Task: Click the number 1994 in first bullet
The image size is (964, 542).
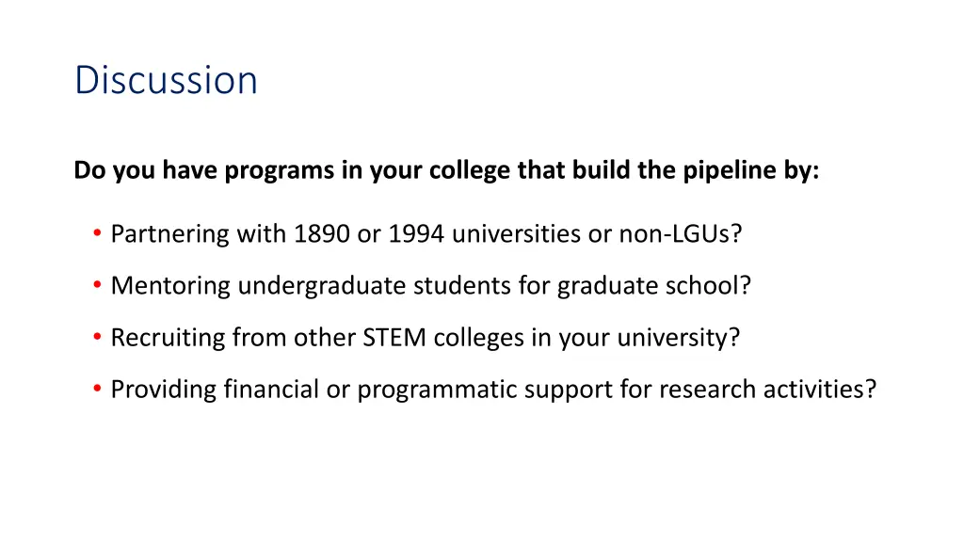Action: click(416, 234)
